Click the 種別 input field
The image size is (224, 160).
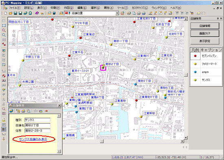tap(37, 120)
